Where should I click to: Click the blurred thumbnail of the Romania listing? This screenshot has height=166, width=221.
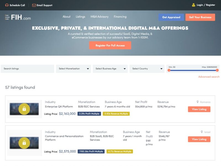(24, 109)
